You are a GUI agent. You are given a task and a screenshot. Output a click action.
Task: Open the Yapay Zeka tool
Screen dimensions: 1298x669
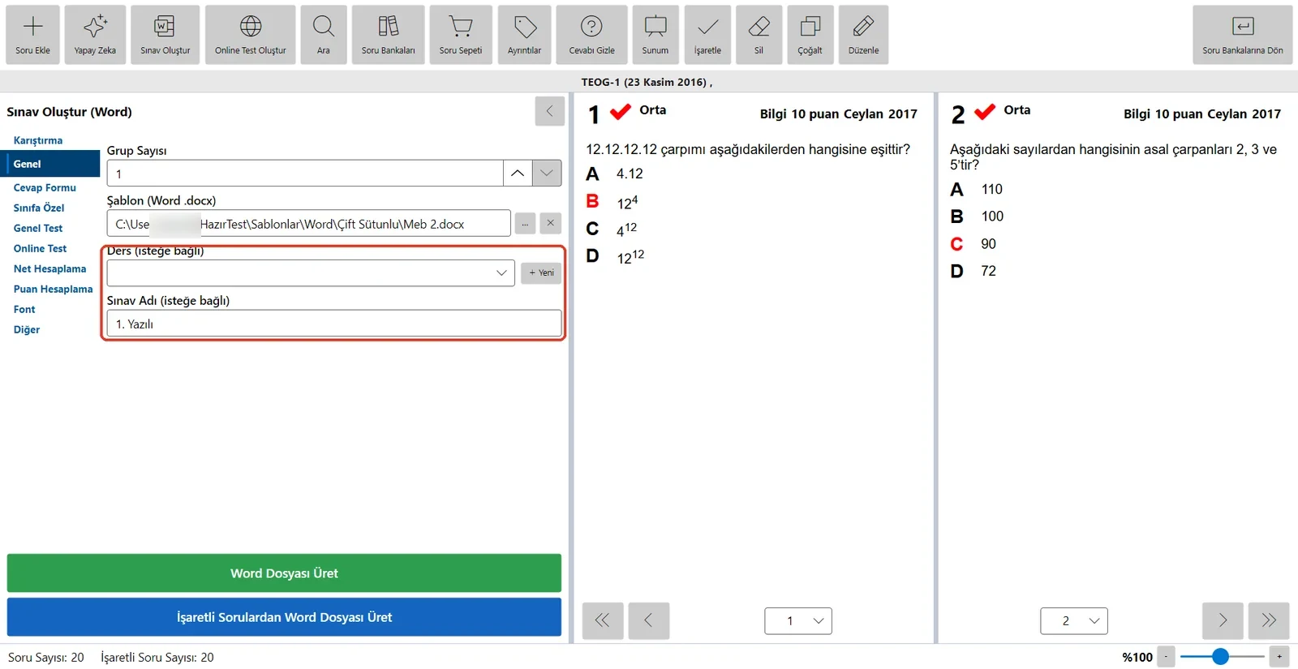[95, 35]
